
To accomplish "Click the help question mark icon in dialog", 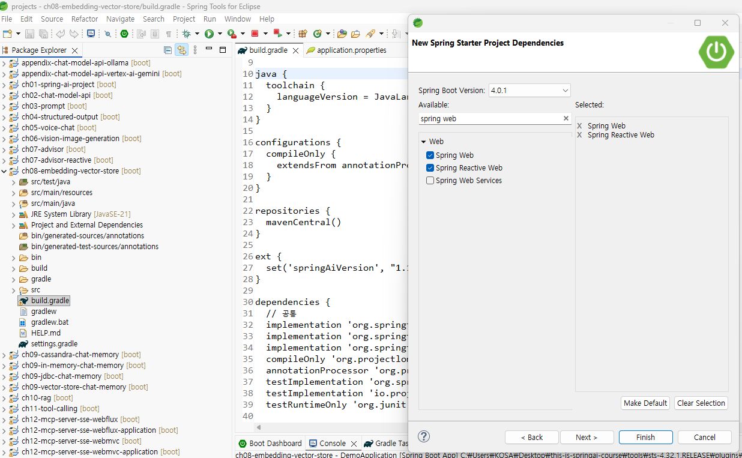I will coord(424,436).
